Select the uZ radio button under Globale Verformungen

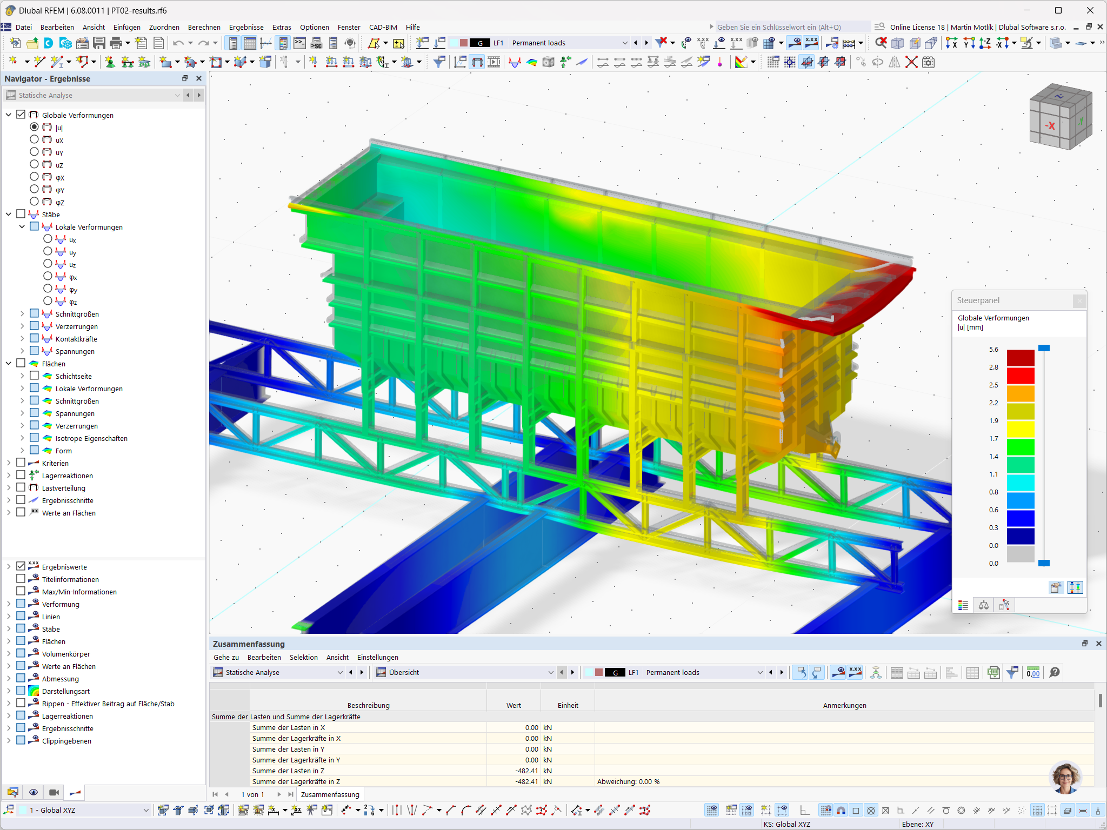(x=34, y=165)
